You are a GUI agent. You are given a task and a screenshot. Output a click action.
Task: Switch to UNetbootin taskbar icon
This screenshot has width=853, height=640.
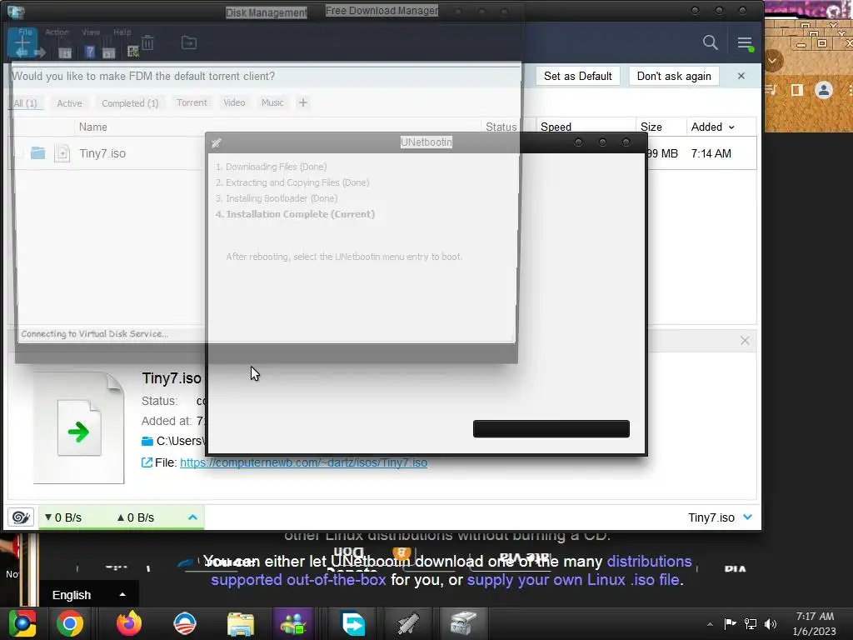(x=407, y=623)
